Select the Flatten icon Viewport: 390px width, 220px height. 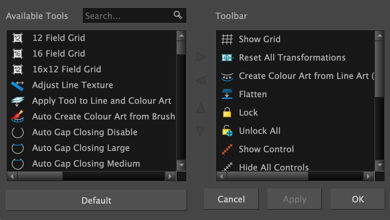pyautogui.click(x=227, y=94)
